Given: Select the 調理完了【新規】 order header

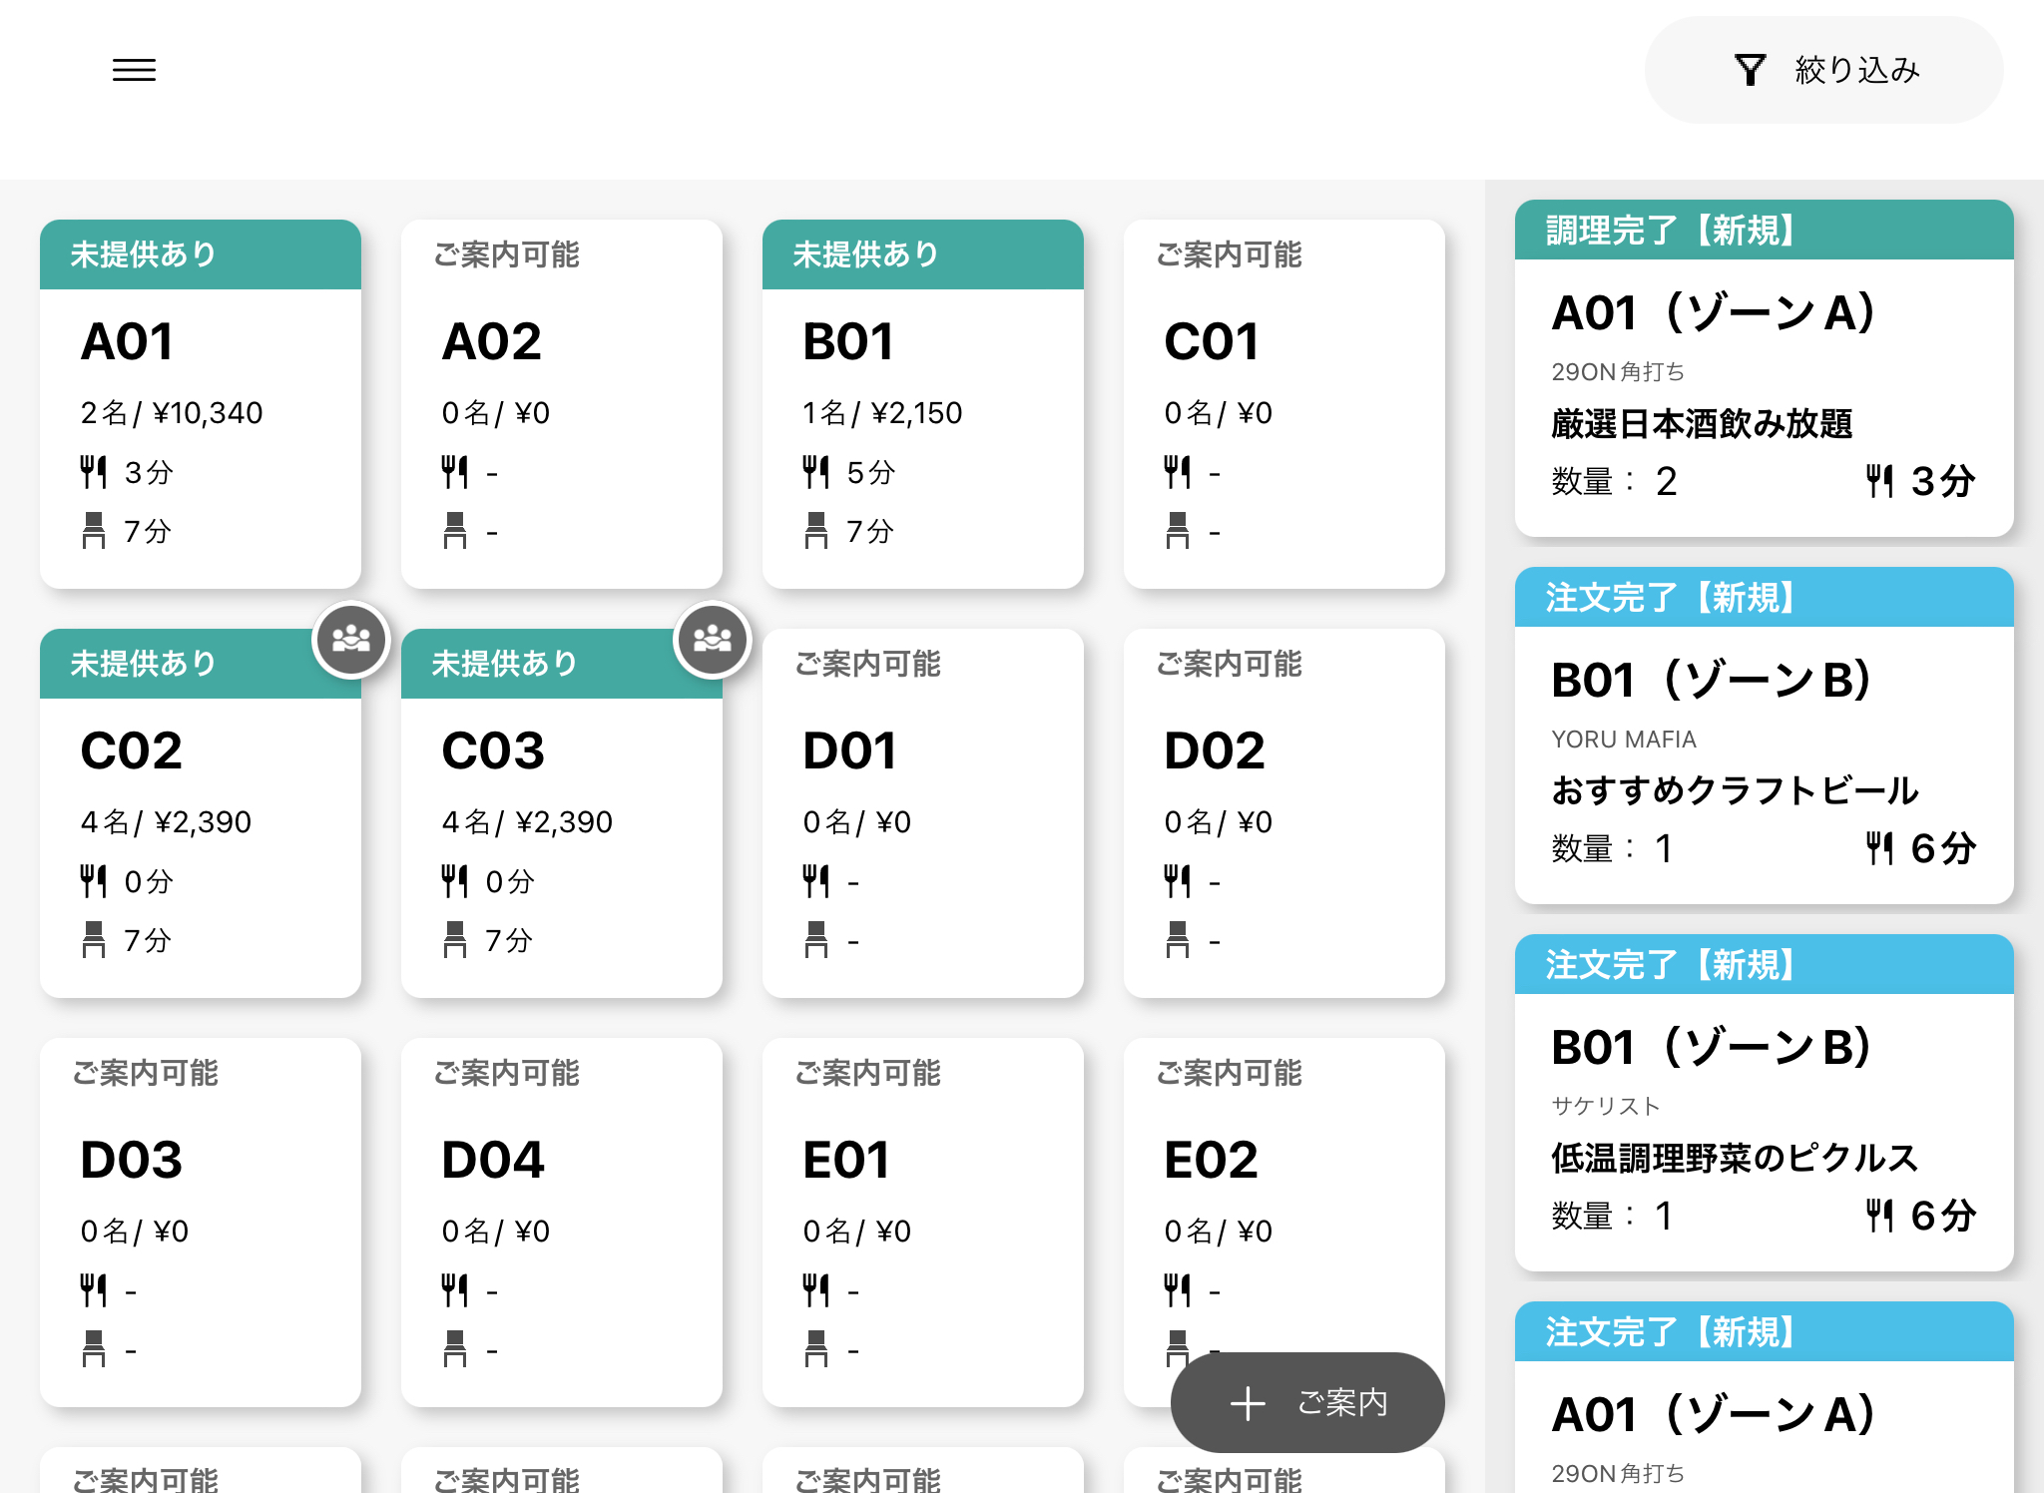Looking at the screenshot, I should click(x=1764, y=231).
